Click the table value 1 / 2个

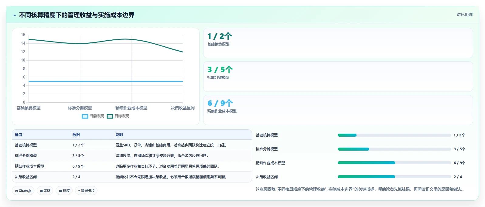click(78, 145)
